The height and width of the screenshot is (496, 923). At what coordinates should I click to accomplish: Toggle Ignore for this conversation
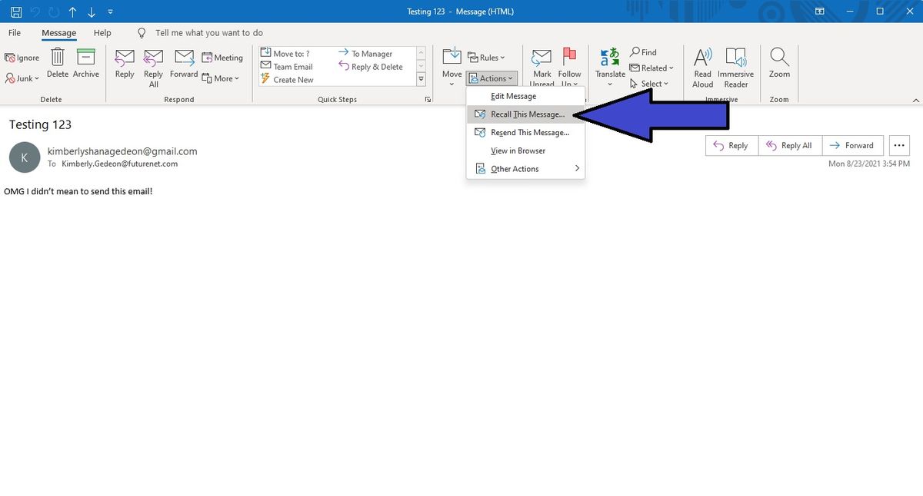coord(22,57)
